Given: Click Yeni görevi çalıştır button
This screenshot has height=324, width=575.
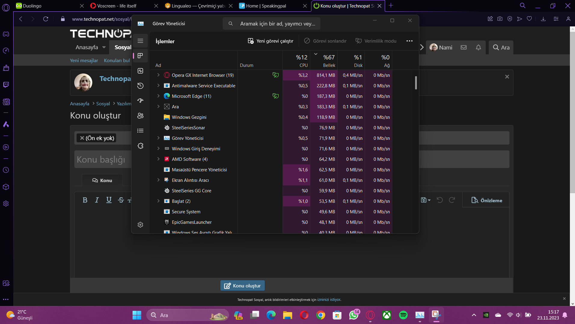Looking at the screenshot, I should (271, 41).
